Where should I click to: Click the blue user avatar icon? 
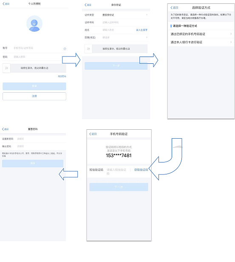click(x=34, y=23)
